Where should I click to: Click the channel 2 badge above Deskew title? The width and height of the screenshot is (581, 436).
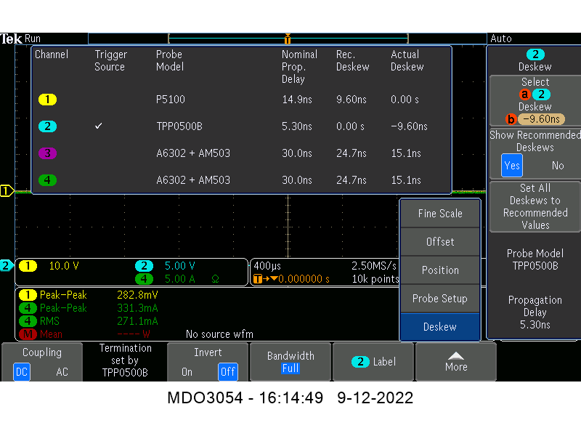535,54
